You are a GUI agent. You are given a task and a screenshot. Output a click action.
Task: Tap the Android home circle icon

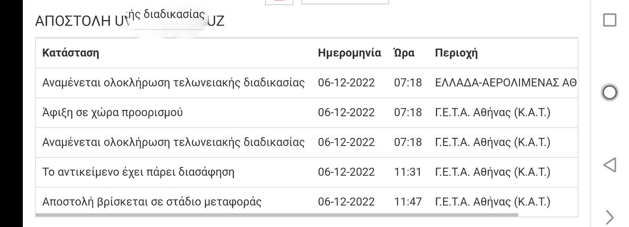[x=609, y=93]
